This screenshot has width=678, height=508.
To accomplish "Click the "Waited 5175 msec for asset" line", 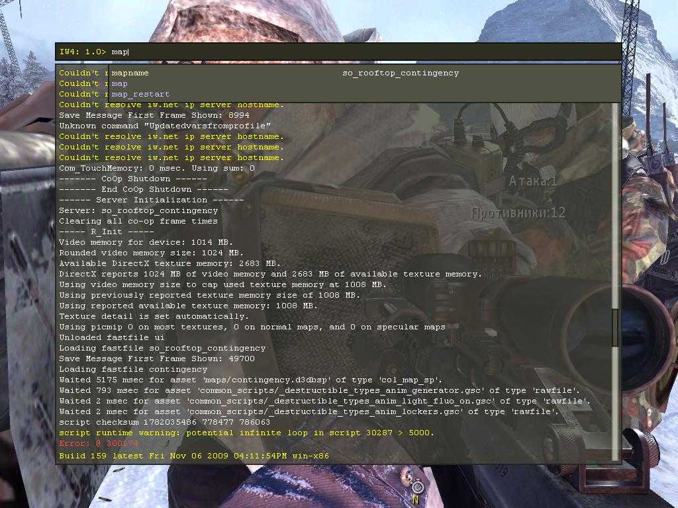I will tap(251, 380).
